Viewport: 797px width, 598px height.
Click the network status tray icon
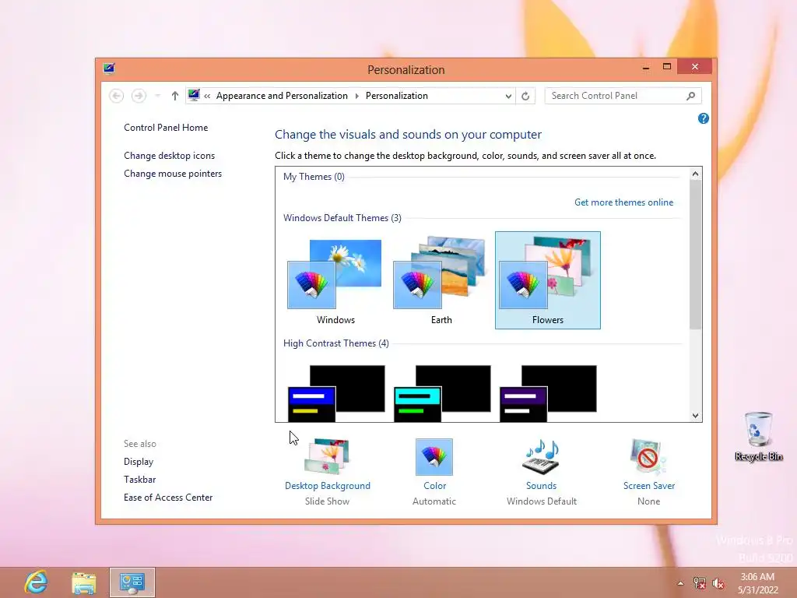[700, 583]
